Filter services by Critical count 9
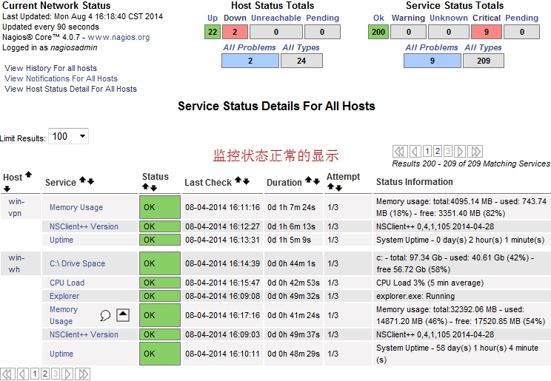The height and width of the screenshot is (381, 551). coord(487,32)
